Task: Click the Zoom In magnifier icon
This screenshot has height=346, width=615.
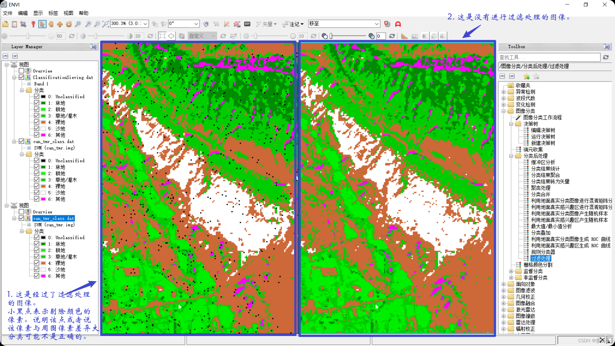Action: pos(88,24)
